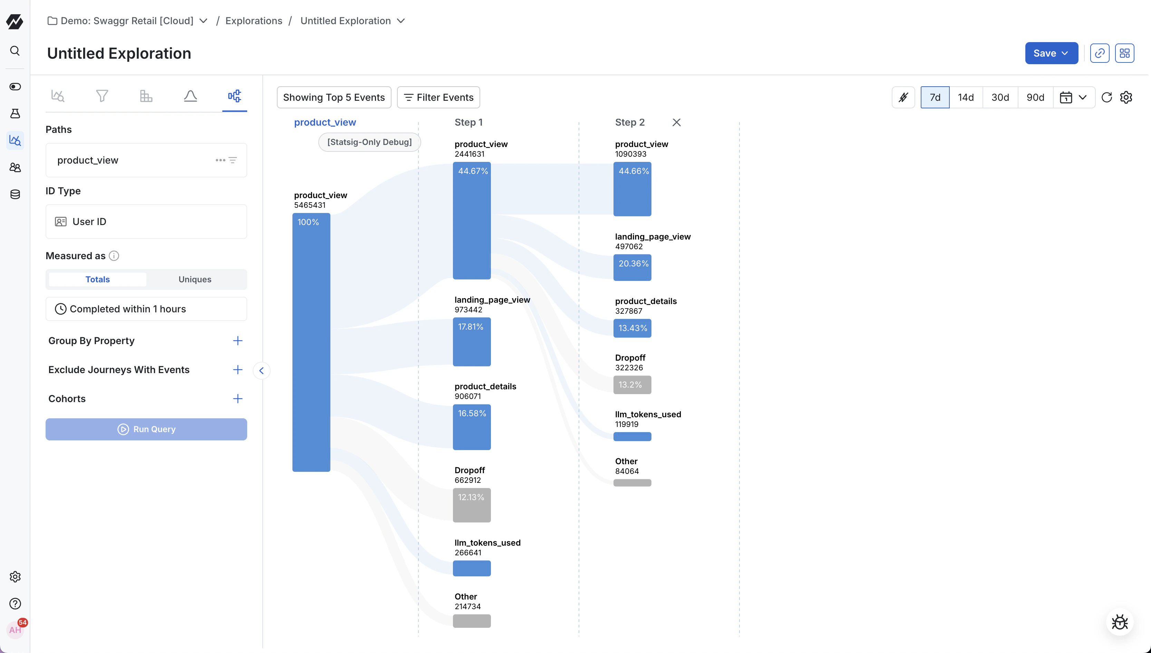Switch to Uniques measurement mode
The image size is (1151, 653).
tap(195, 279)
